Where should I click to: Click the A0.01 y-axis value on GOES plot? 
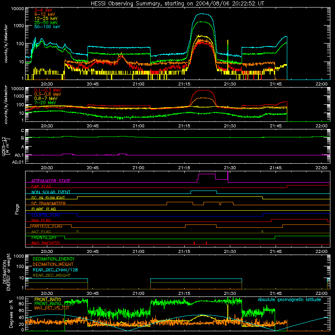click(18, 162)
